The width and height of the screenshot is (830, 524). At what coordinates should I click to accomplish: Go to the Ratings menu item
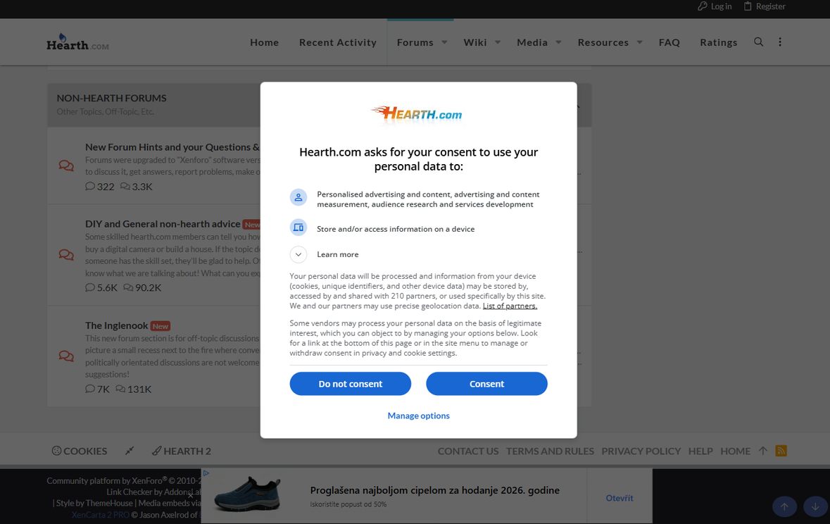coord(718,42)
